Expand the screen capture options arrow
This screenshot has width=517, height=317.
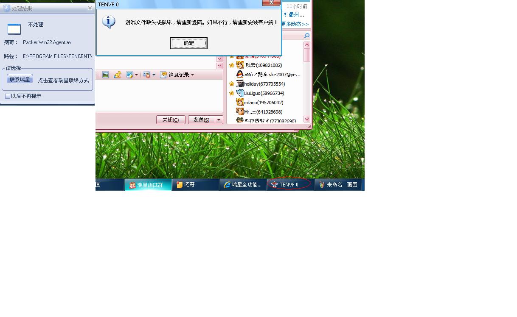click(x=136, y=75)
